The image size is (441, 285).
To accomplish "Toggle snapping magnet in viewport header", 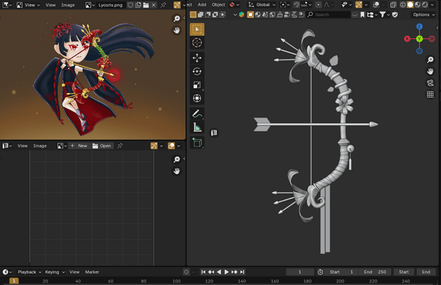I will (x=296, y=4).
